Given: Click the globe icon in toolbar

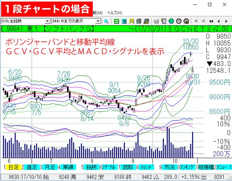Looking at the screenshot, I should click(171, 21).
